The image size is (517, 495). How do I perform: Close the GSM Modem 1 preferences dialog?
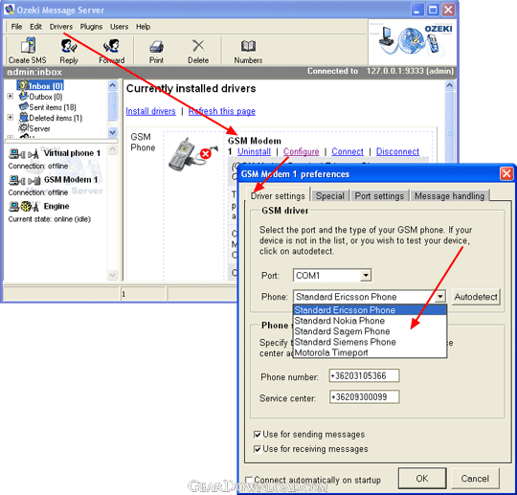coord(506,173)
